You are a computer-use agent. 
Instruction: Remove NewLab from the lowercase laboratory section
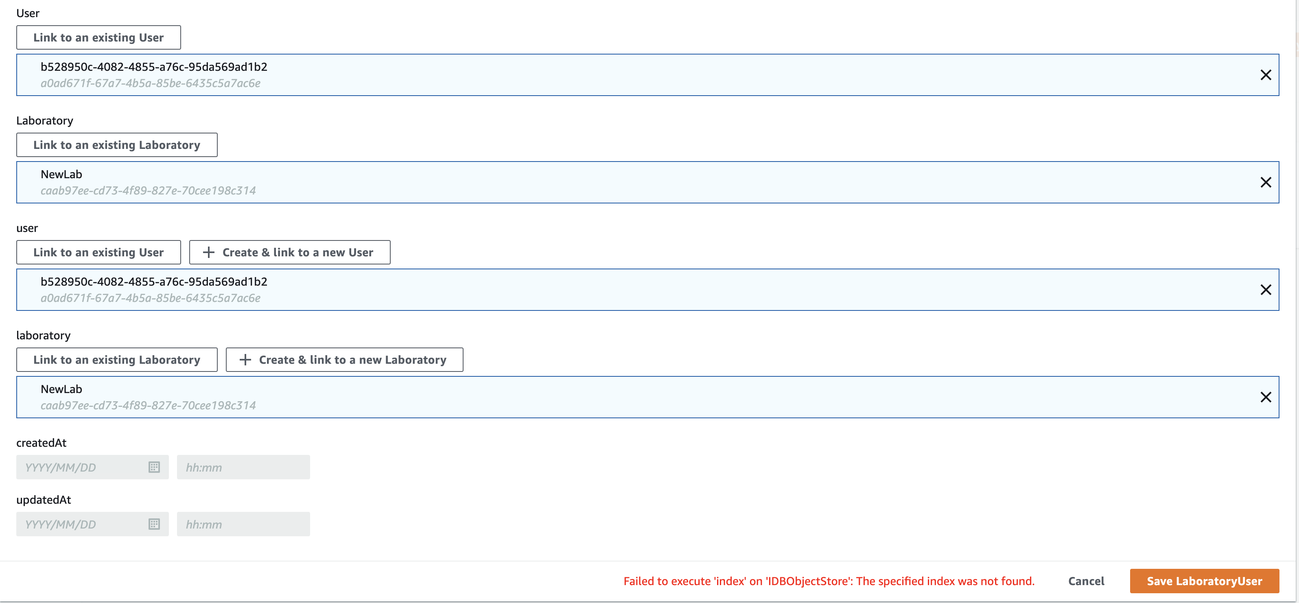[x=1266, y=397]
